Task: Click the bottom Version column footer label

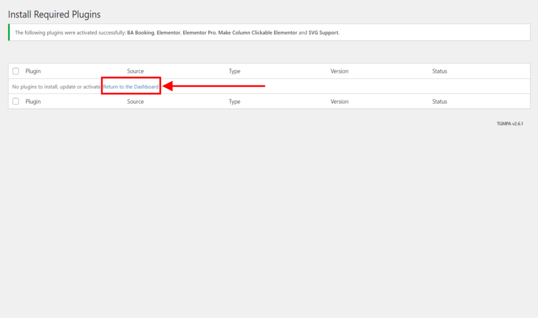Action: [339, 102]
